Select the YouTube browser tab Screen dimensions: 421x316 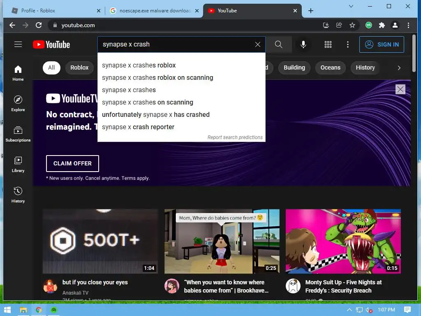click(x=252, y=11)
